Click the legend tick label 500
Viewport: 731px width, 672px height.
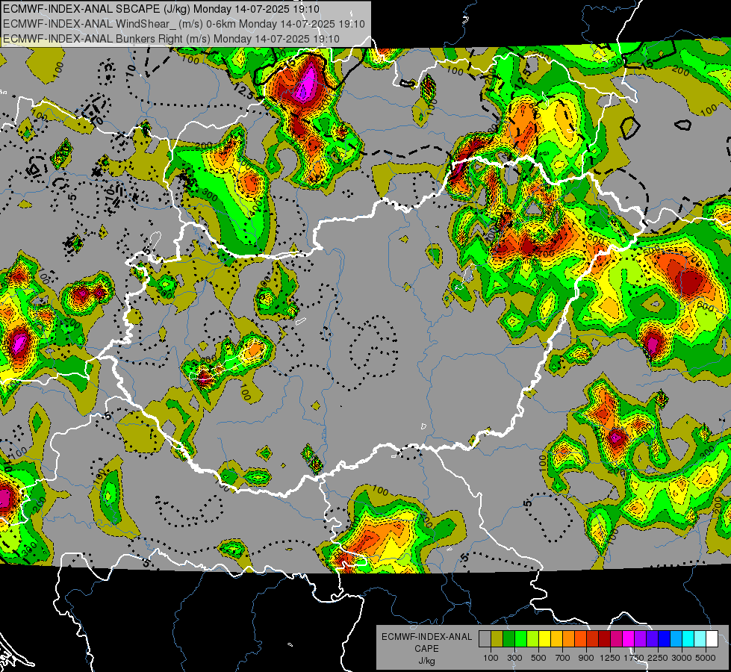coord(538,658)
